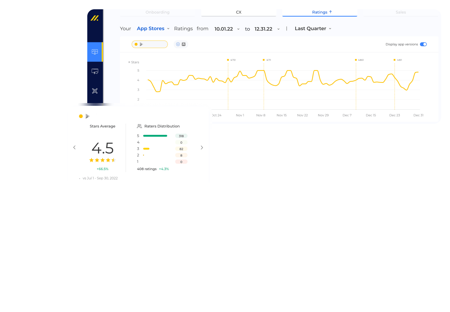
Task: Click the yellow logo in the sidebar
Action: click(95, 18)
